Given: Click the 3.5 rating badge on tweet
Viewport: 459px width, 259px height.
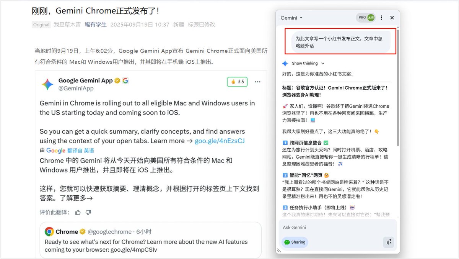Looking at the screenshot, I should coord(237,82).
